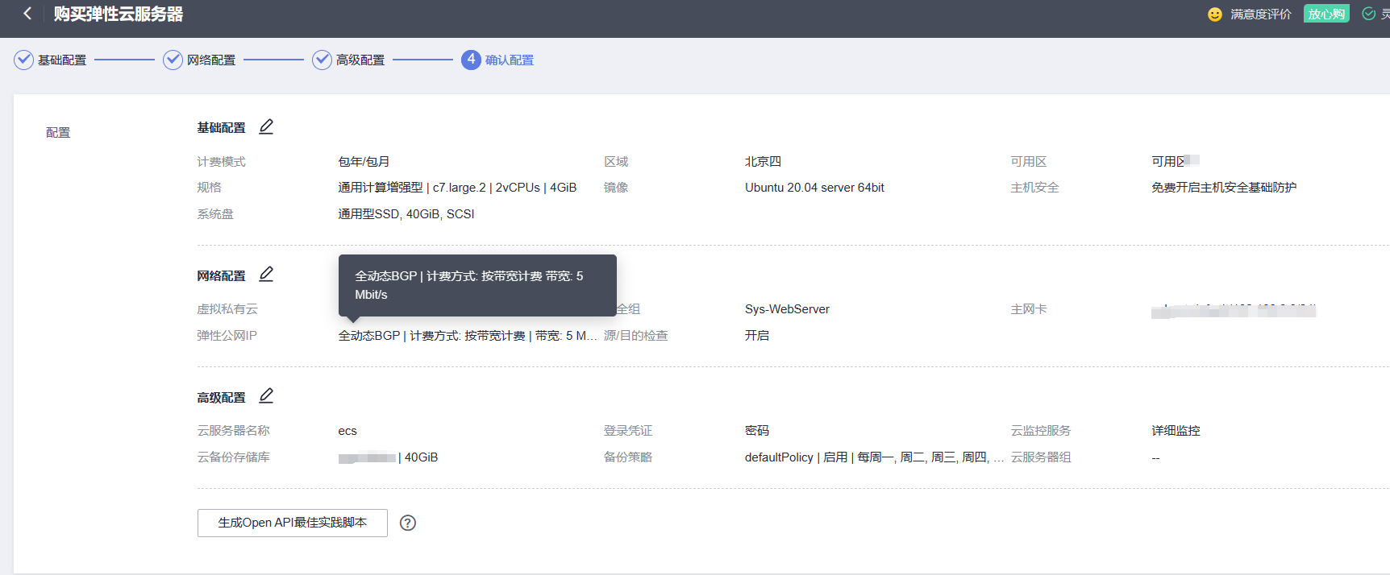The height and width of the screenshot is (575, 1390).
Task: Click the 云服务器组 label
Action: tap(1041, 457)
